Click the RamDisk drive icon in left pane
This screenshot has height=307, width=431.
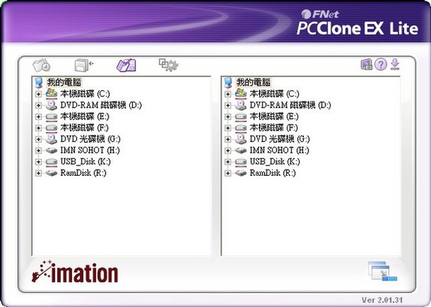click(52, 173)
